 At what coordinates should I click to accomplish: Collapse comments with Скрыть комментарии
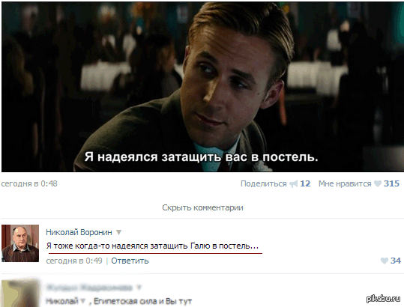202,207
